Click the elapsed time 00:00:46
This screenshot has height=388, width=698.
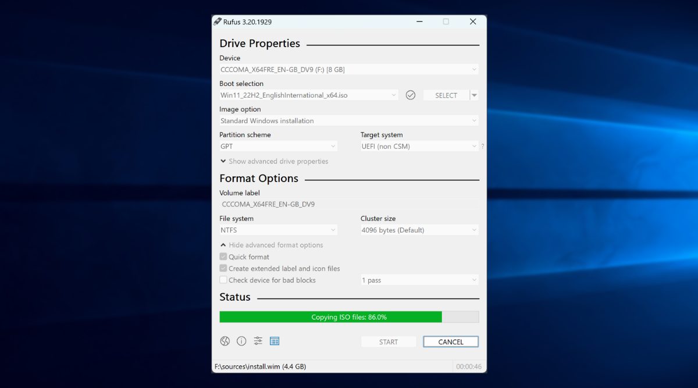(x=469, y=366)
